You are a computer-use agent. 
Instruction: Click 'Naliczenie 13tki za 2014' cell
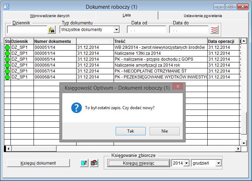[160, 53]
